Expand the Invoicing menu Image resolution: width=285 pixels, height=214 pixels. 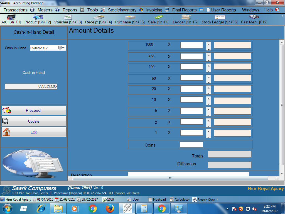(x=154, y=10)
